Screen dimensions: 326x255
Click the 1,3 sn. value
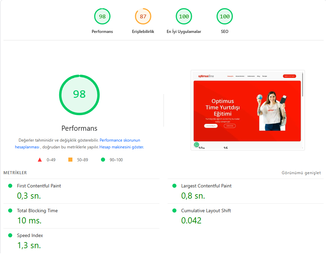point(29,245)
